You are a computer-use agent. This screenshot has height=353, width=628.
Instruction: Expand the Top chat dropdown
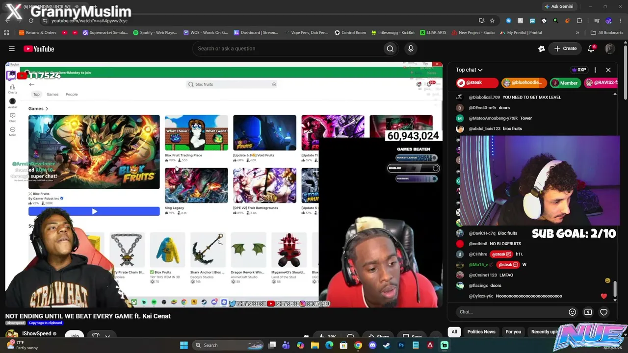click(x=469, y=70)
